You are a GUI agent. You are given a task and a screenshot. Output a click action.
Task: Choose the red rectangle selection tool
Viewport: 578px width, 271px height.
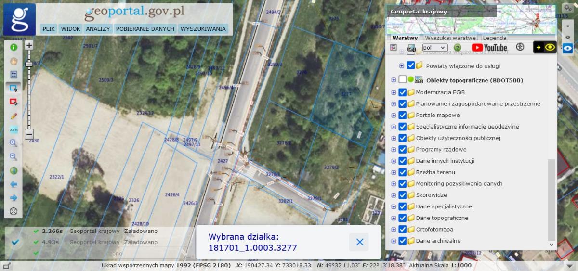click(x=13, y=102)
